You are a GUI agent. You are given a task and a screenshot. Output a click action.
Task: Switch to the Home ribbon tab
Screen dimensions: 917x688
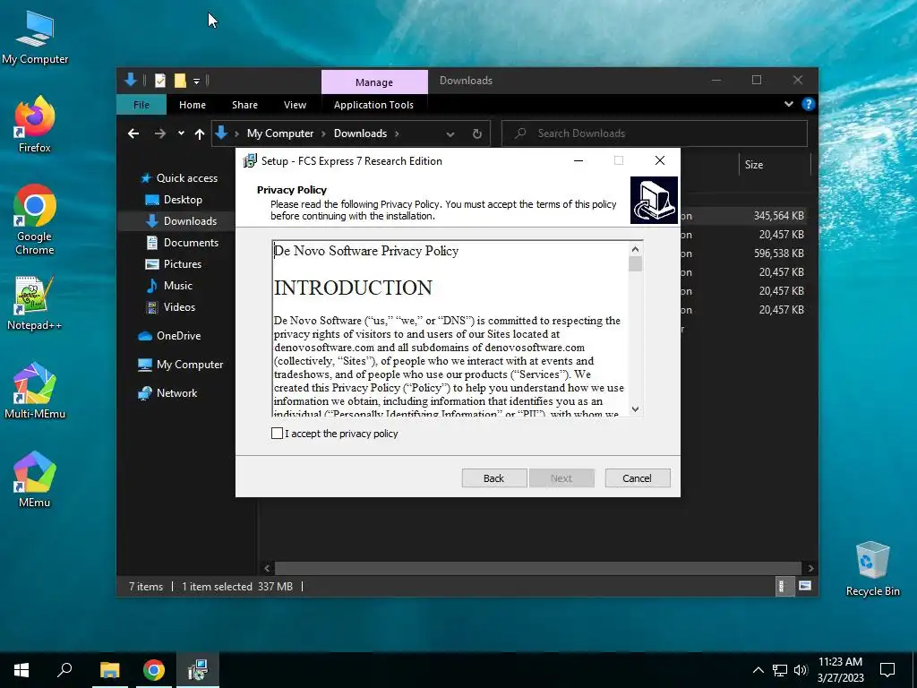pyautogui.click(x=193, y=105)
